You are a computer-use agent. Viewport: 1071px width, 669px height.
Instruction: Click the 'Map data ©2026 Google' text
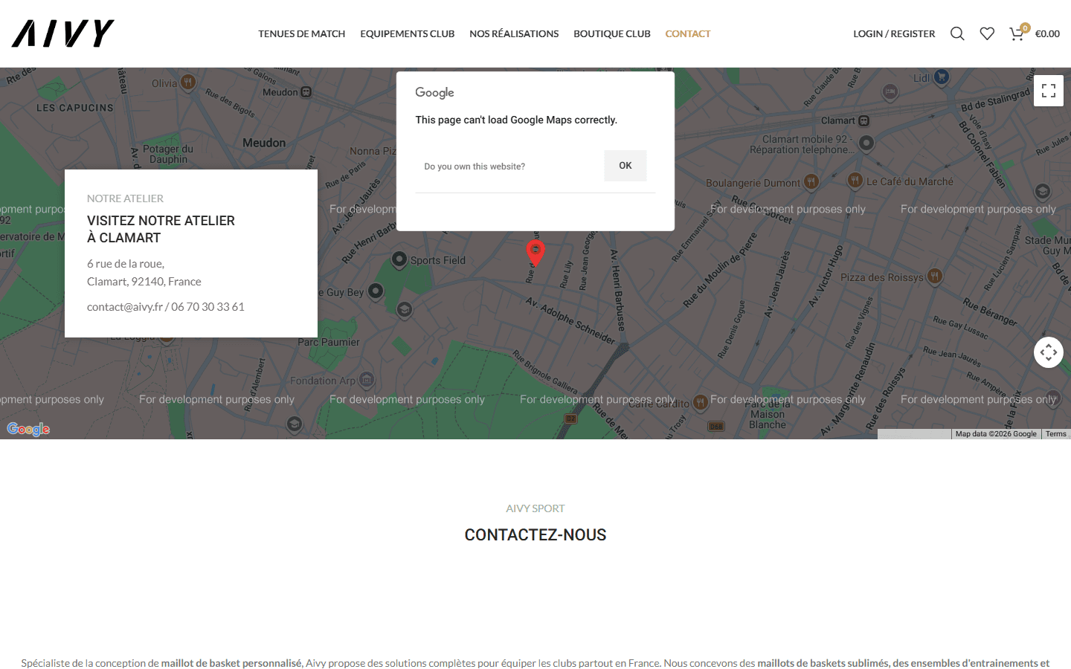tap(996, 434)
